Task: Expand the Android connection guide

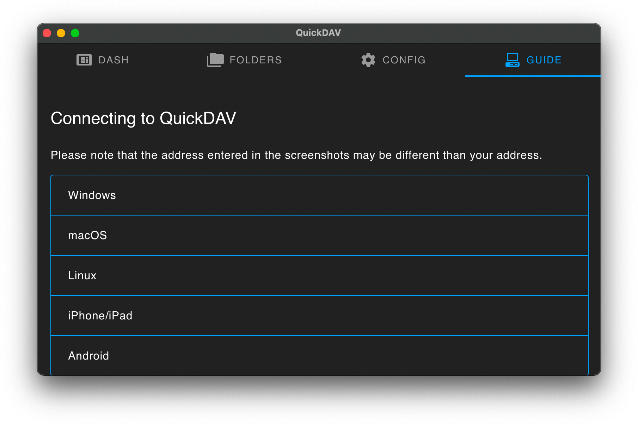Action: (x=319, y=355)
